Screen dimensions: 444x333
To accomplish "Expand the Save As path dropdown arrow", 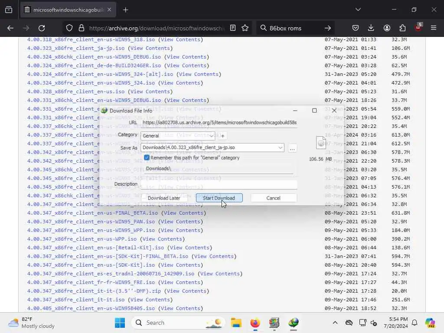I will (x=280, y=147).
